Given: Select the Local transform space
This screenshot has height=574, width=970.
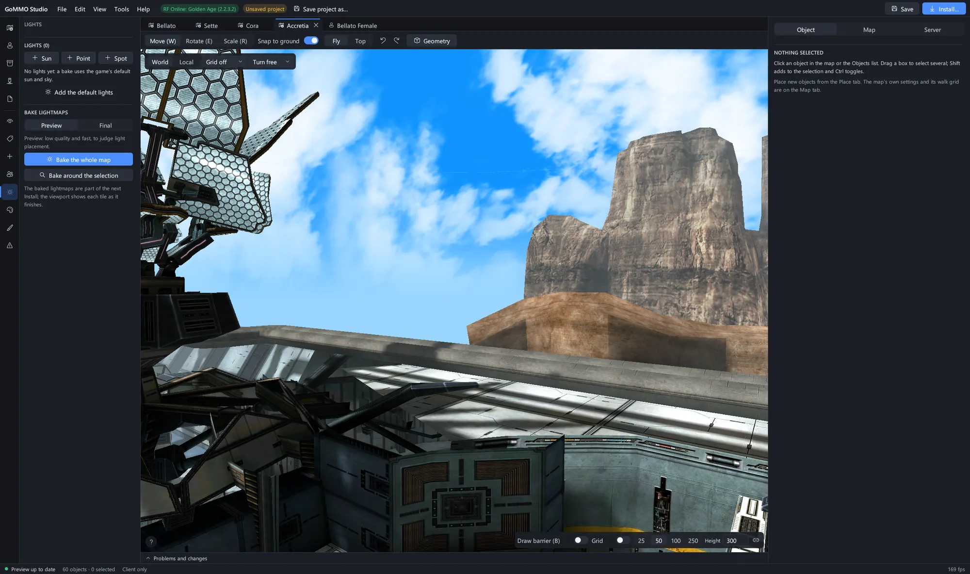Looking at the screenshot, I should (186, 62).
